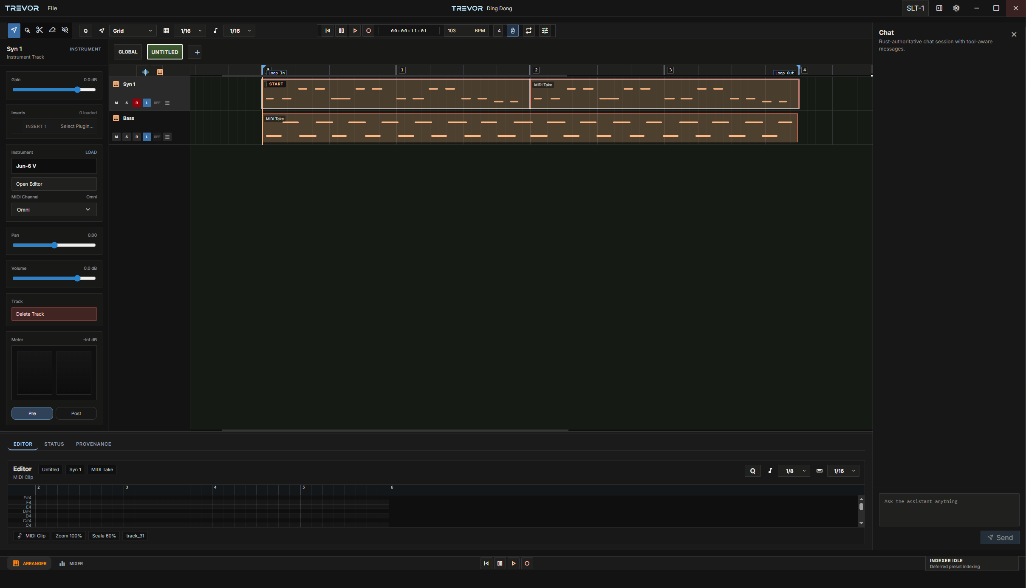Screen dimensions: 1026x588
Task: Open the editor 1/8 note length dropdown
Action: point(794,471)
